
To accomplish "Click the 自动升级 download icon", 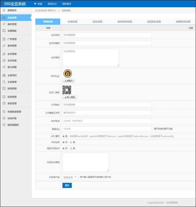I will [x=4, y=118].
